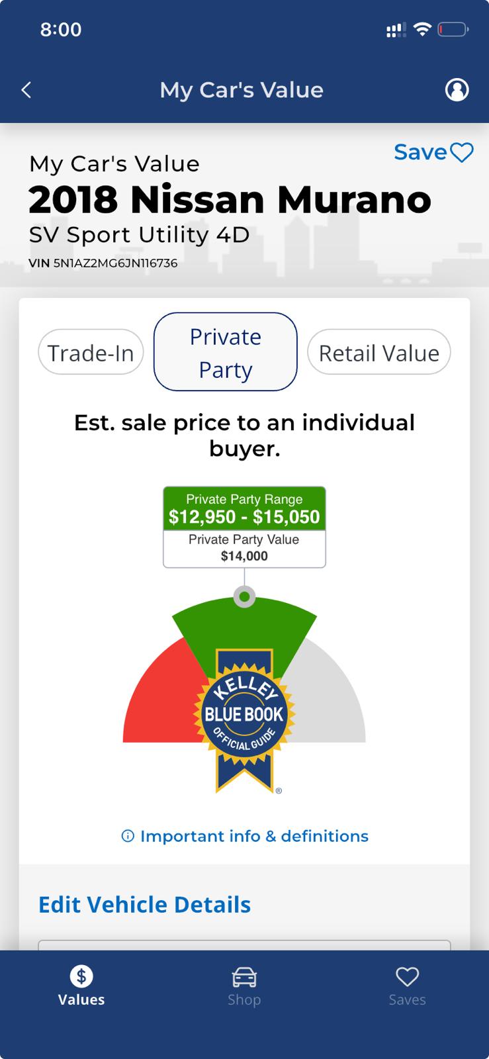This screenshot has width=489, height=1059.
Task: Open Important info & definitions link
Action: [x=254, y=836]
